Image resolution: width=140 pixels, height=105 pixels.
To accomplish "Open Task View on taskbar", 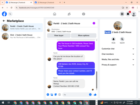I will point(9,103).
